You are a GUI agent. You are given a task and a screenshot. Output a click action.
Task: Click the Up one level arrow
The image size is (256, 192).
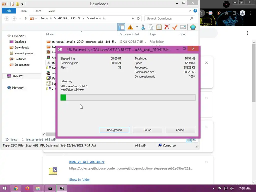(x=26, y=18)
